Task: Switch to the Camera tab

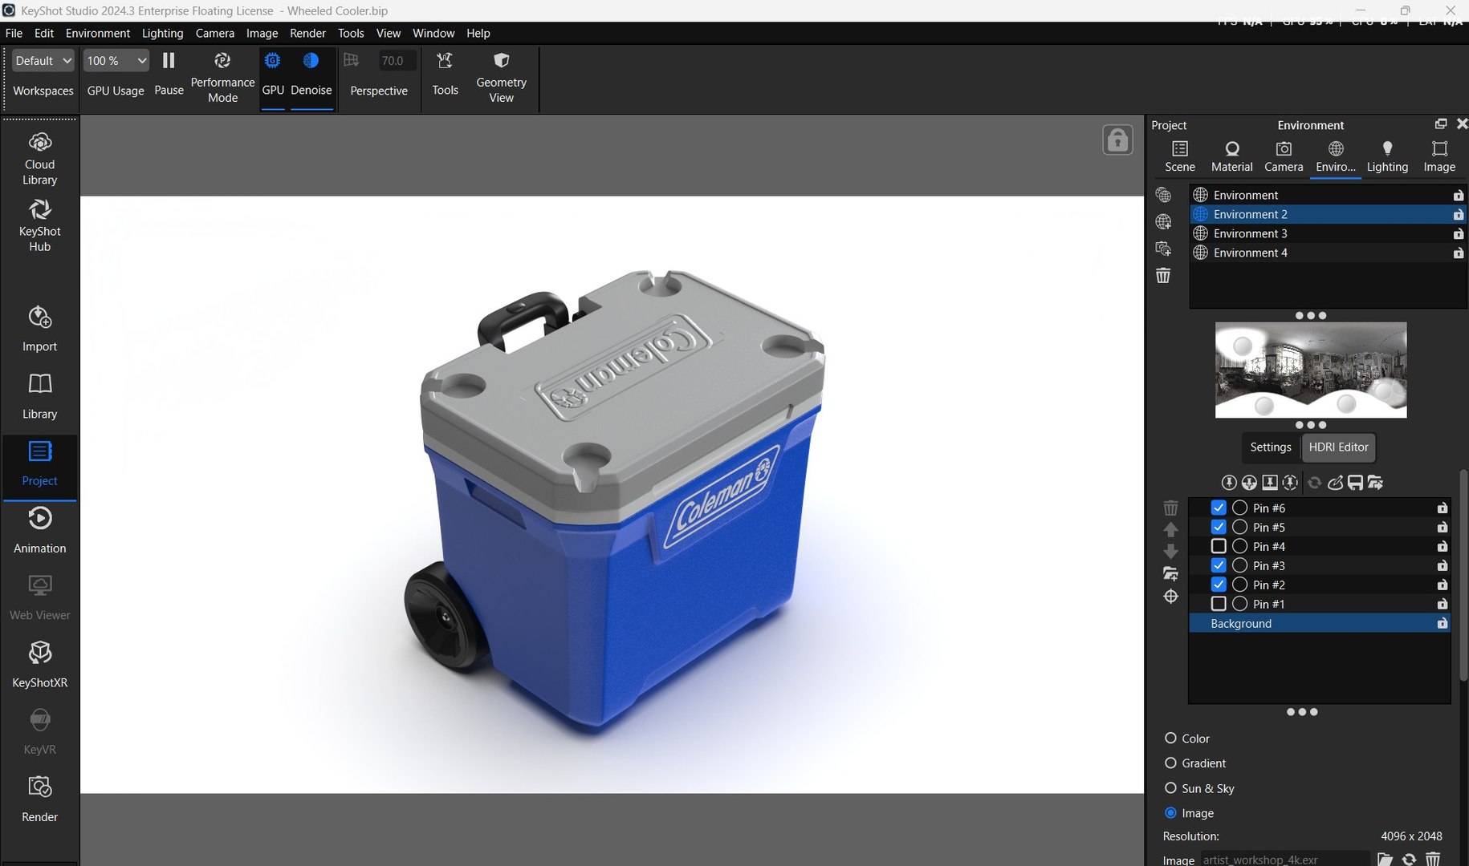Action: pyautogui.click(x=1284, y=156)
